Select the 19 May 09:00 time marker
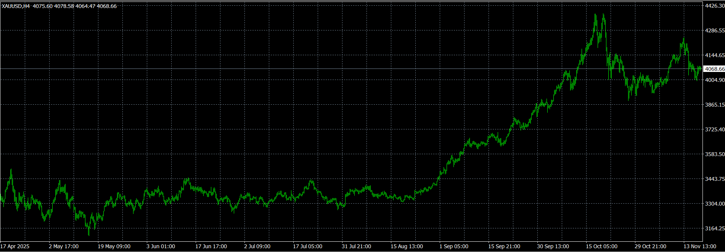Screen dimensions: 725x252 click(114, 246)
